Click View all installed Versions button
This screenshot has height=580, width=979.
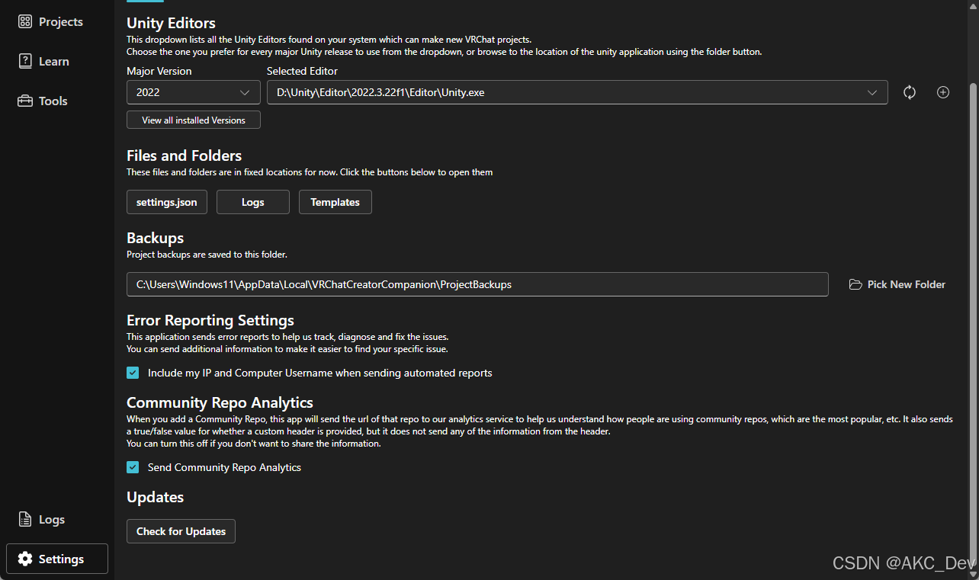point(194,120)
